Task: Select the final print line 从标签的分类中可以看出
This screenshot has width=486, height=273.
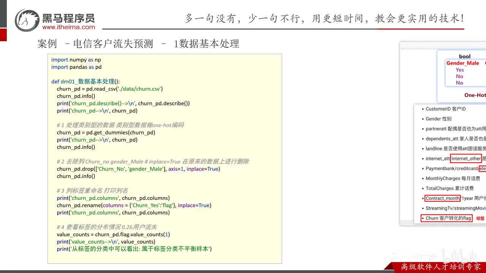Action: coord(134,249)
